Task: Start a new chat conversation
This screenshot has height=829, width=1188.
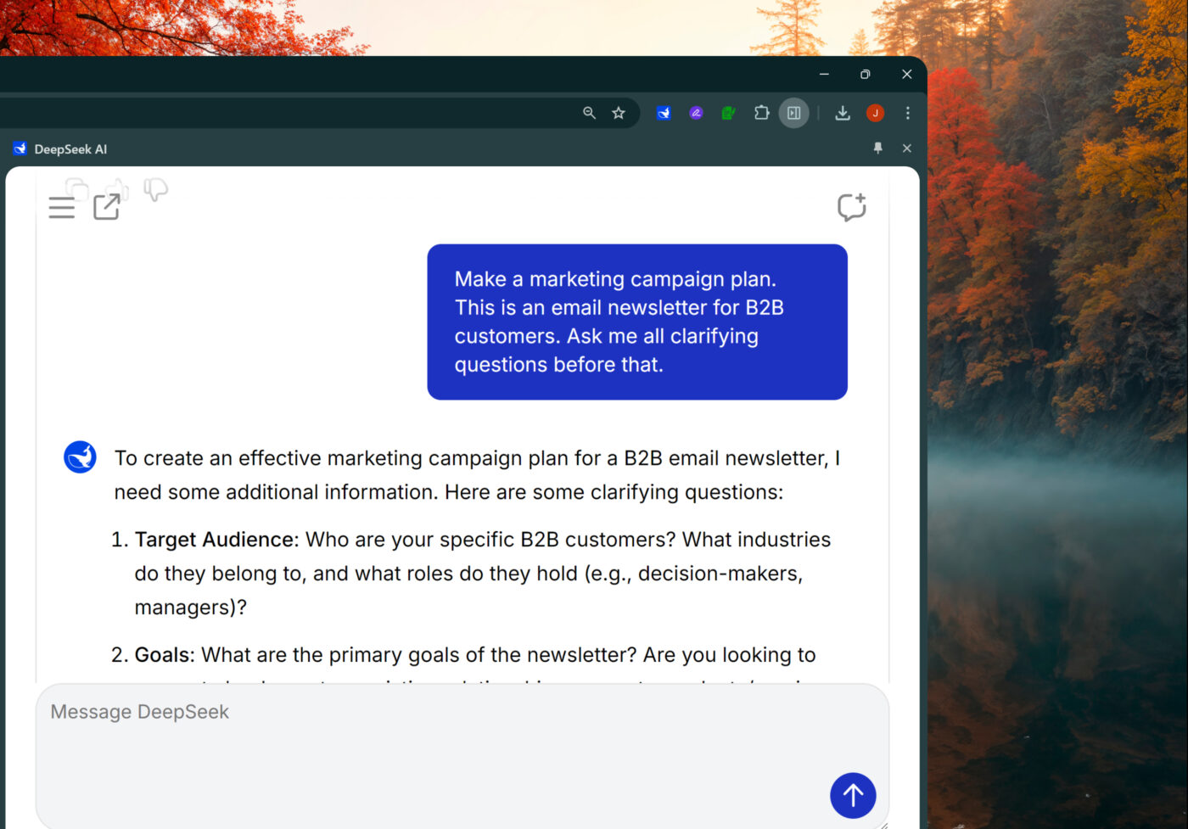Action: pos(851,207)
